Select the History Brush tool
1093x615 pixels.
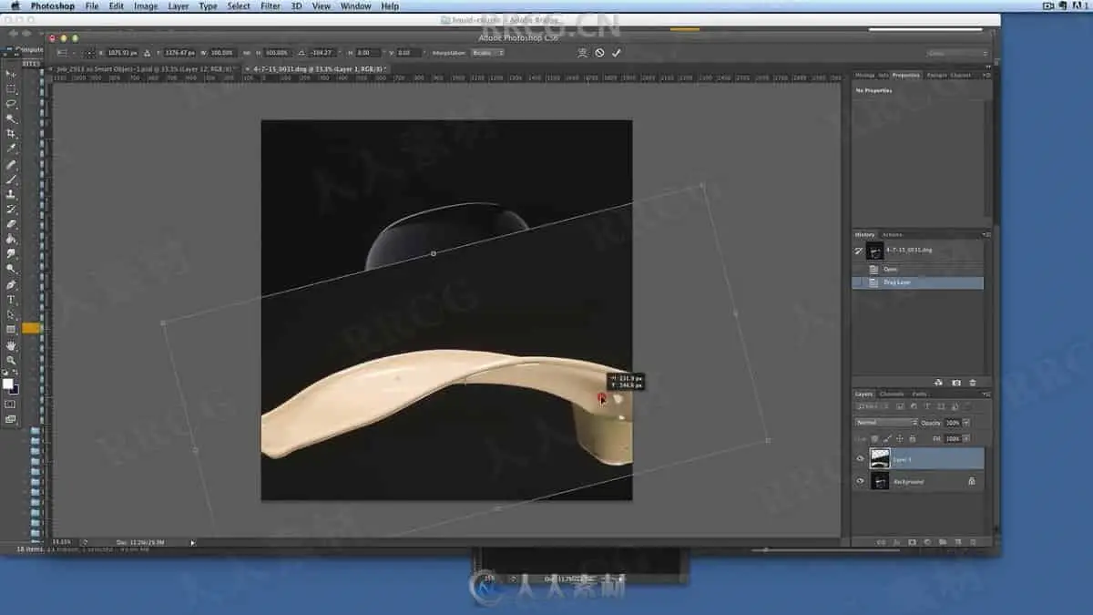(11, 210)
